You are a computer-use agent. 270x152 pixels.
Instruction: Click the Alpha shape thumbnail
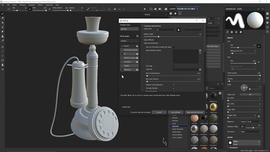[230, 143]
